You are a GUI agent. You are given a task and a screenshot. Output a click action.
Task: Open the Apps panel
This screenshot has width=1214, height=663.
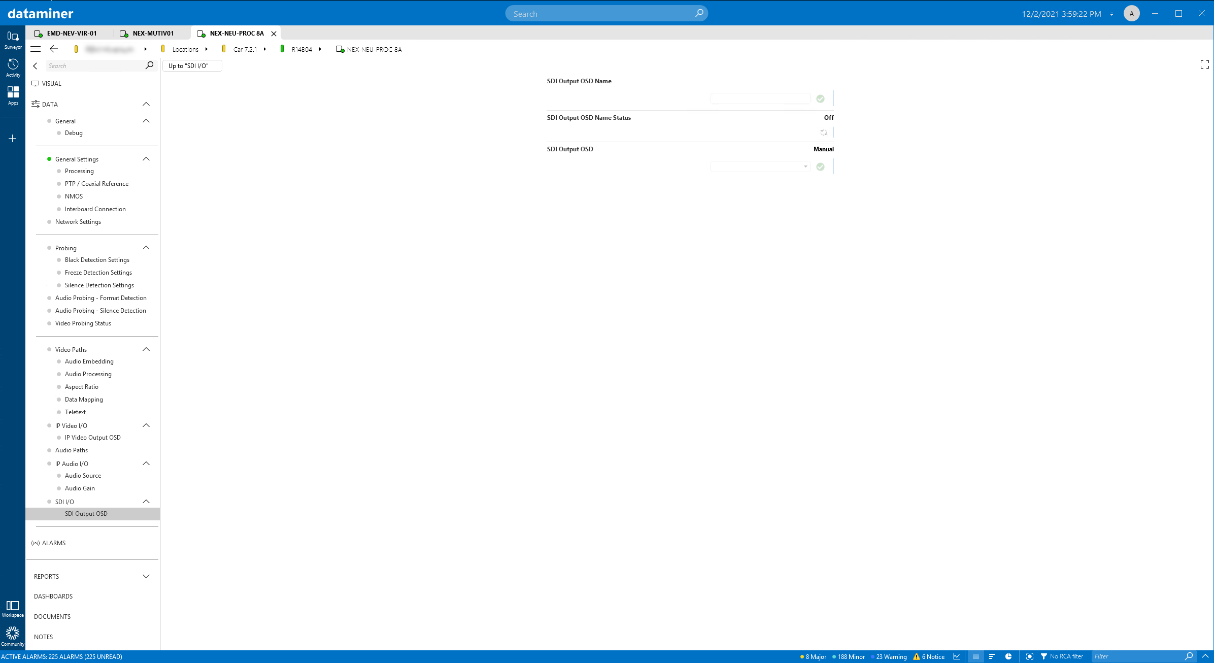tap(13, 95)
